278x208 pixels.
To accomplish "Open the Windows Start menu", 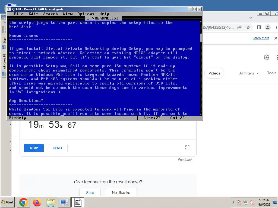I will click(7, 202).
